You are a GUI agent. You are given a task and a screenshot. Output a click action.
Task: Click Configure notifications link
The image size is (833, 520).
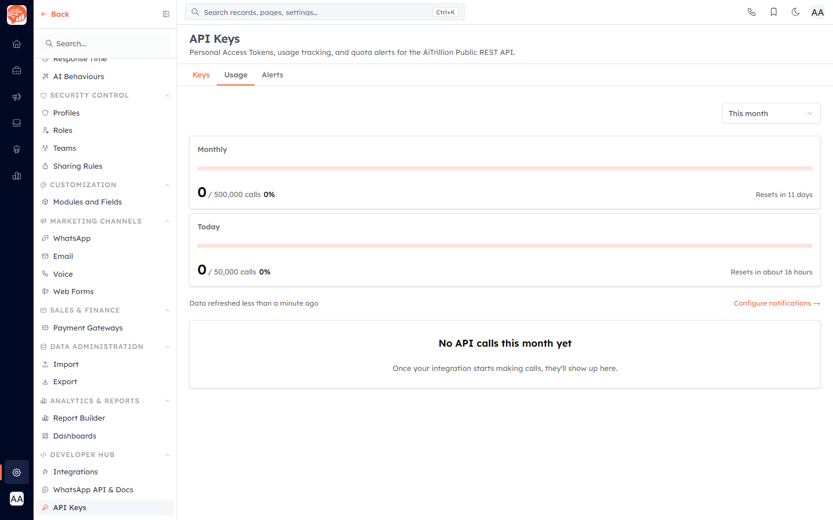[777, 303]
